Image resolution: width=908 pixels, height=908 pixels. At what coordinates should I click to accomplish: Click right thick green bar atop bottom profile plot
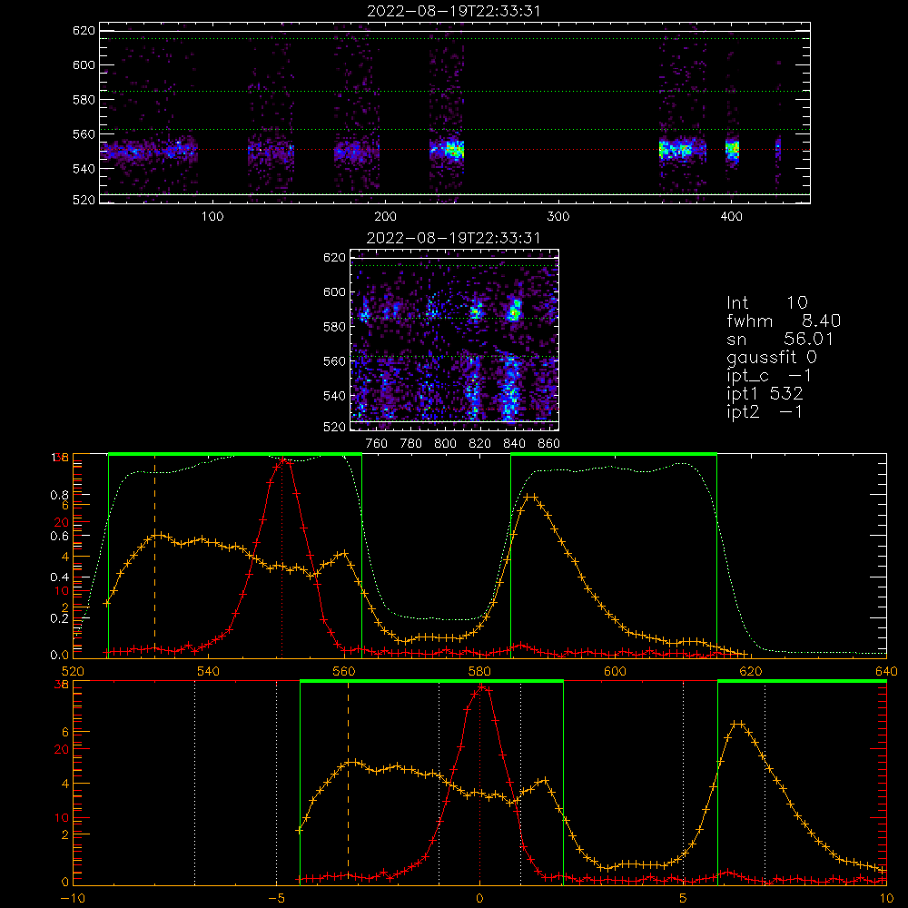802,681
